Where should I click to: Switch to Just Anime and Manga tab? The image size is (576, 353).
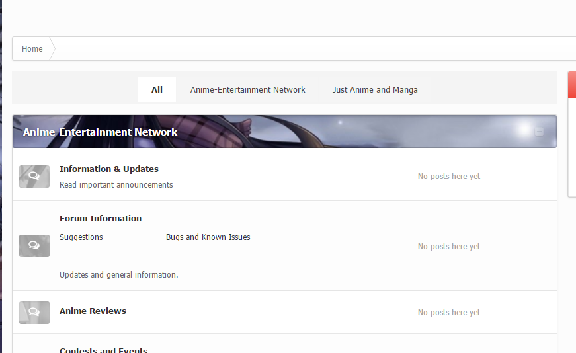pyautogui.click(x=375, y=90)
